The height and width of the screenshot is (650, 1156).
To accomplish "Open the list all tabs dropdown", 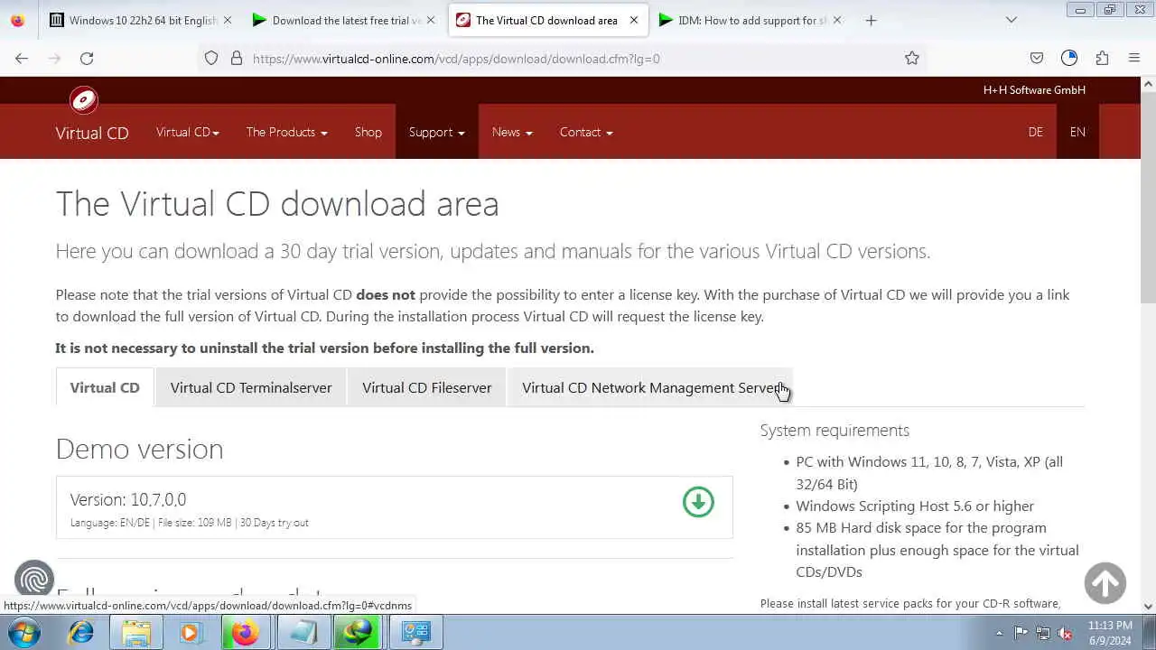I will [x=1011, y=20].
